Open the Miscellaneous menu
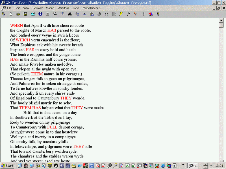Viewport: 226px width, 169px height. pos(92,8)
